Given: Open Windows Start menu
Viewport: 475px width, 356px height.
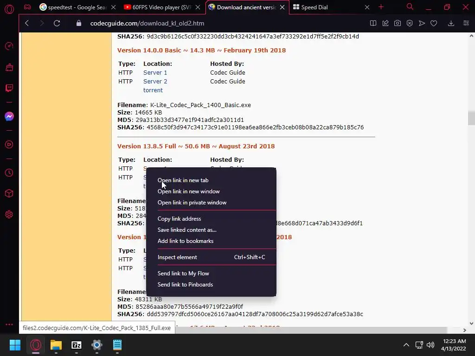Looking at the screenshot, I should point(15,345).
